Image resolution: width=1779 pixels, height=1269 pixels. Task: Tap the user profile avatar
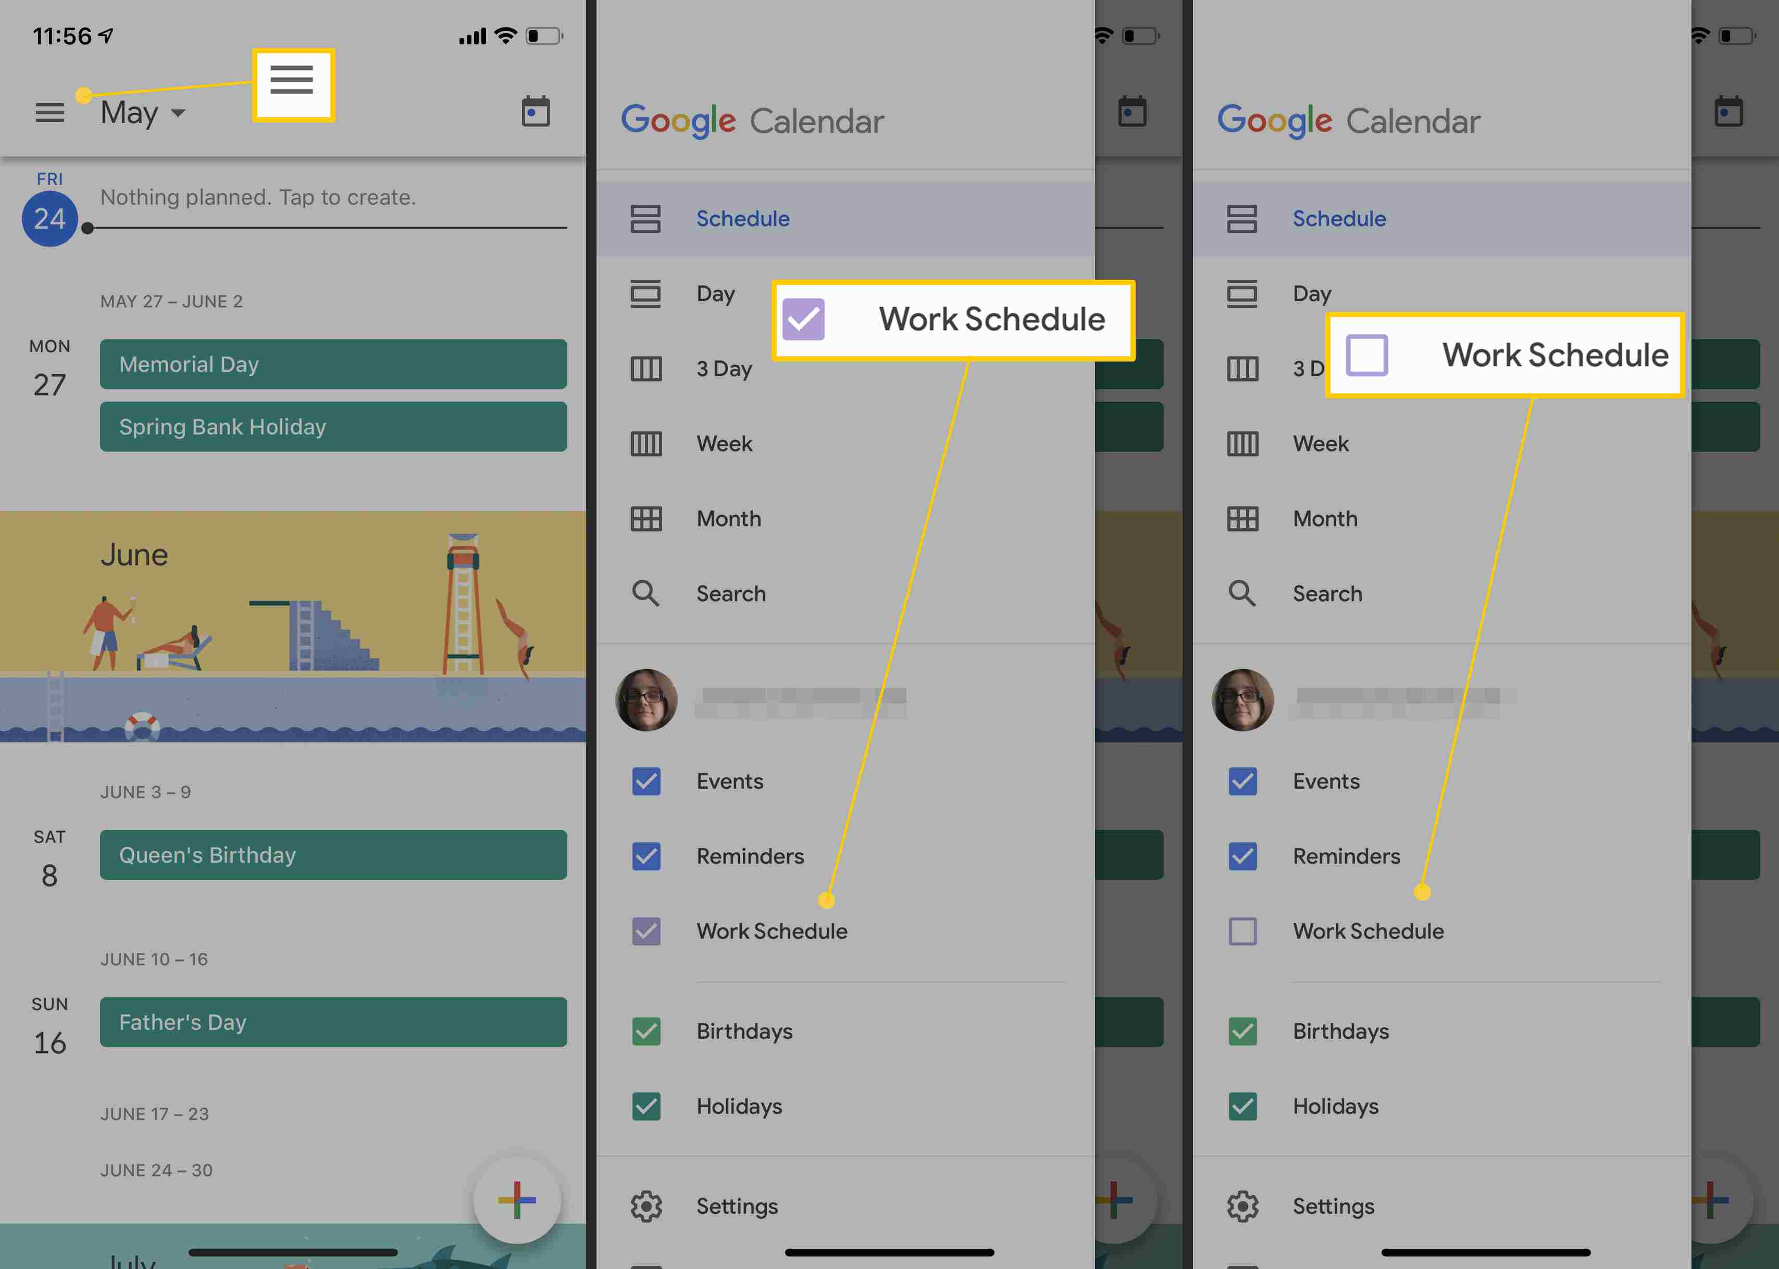tap(646, 702)
